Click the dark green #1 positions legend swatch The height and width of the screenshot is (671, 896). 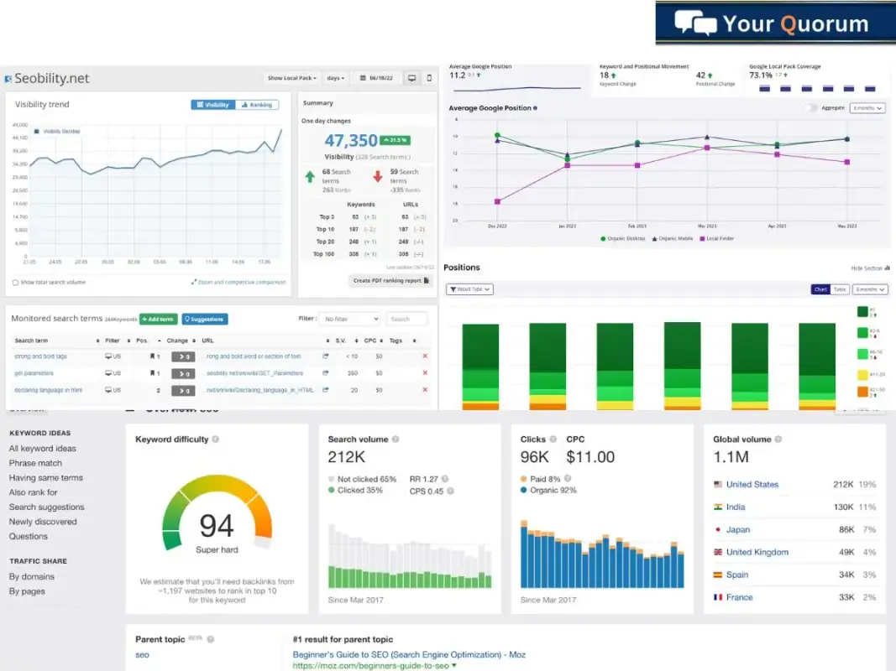[x=862, y=311]
